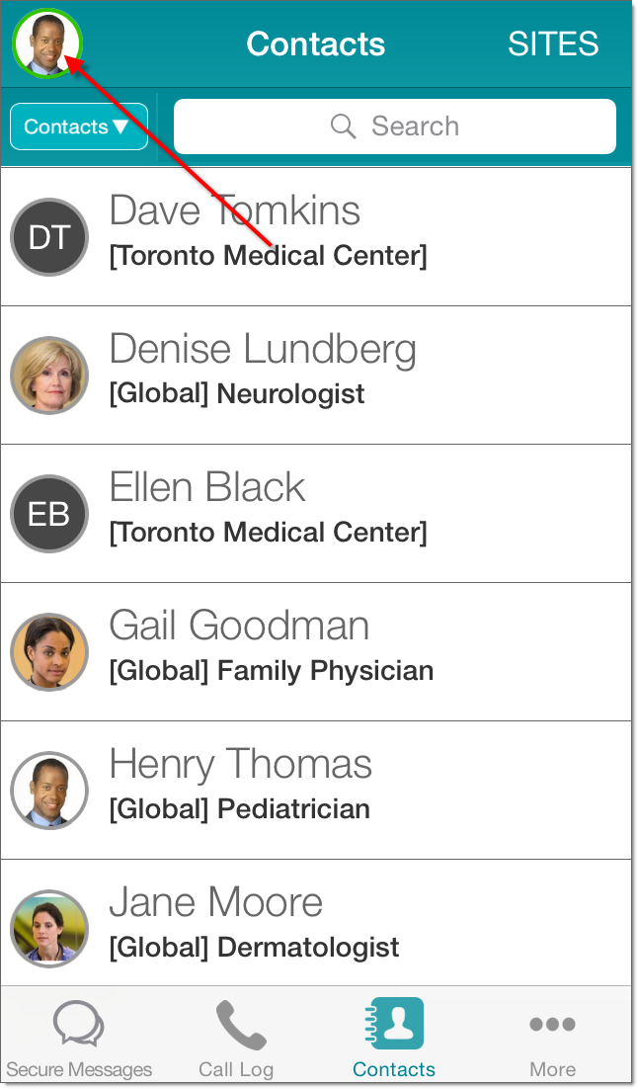Screen dimensions: 638x1089
Task: Open the Secure Messages tab
Action: click(79, 1038)
